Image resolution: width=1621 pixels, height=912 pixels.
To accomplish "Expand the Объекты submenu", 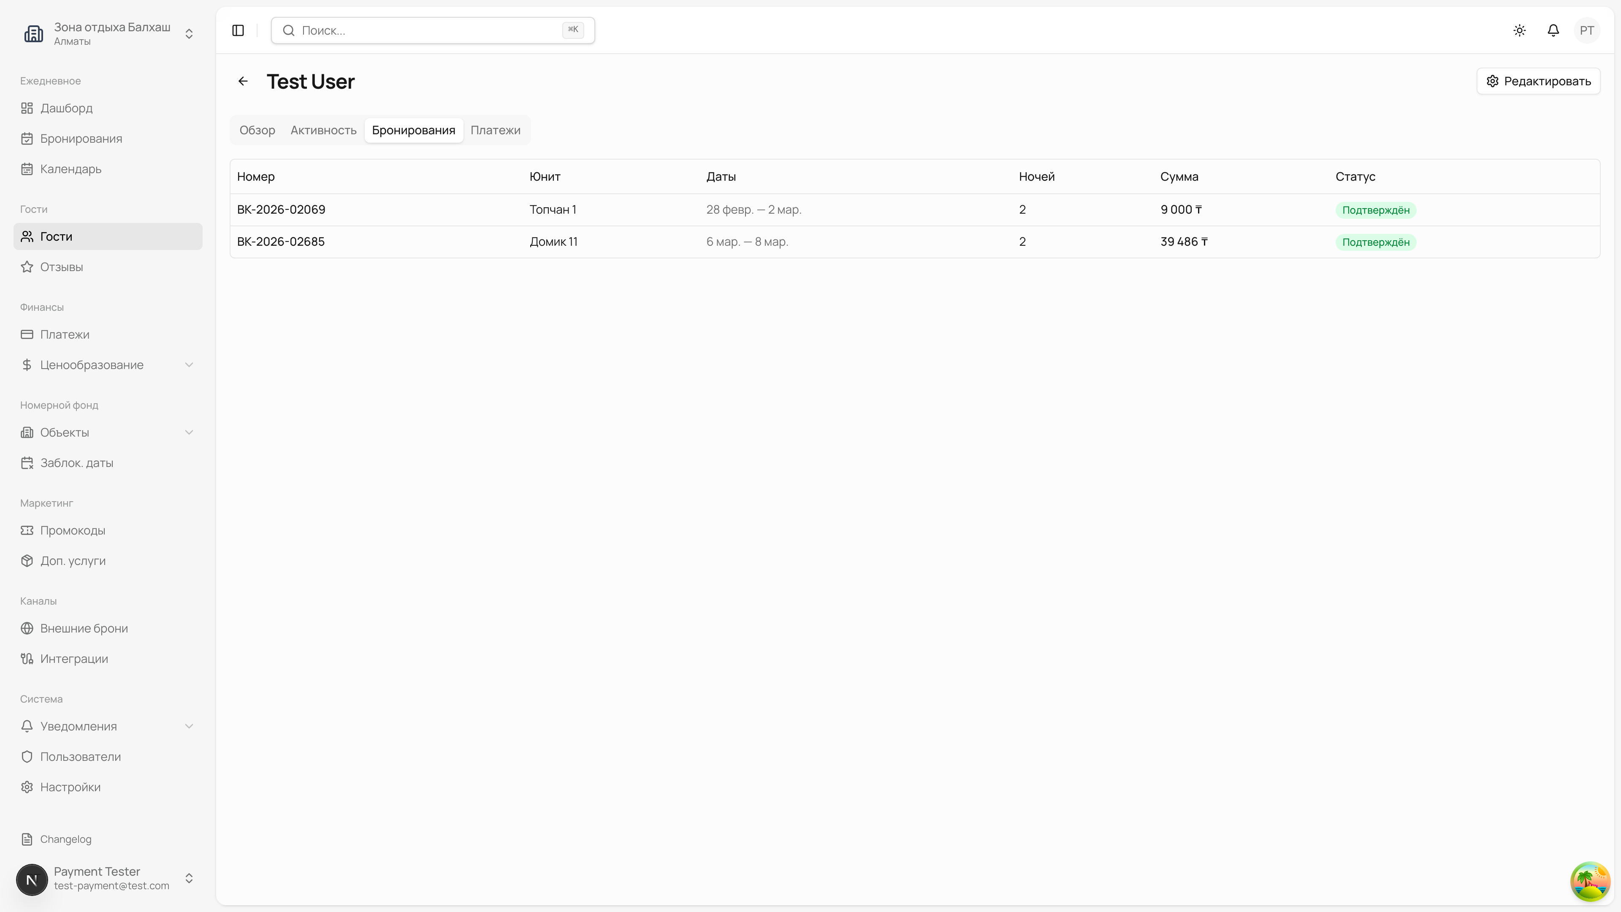I will pyautogui.click(x=189, y=432).
